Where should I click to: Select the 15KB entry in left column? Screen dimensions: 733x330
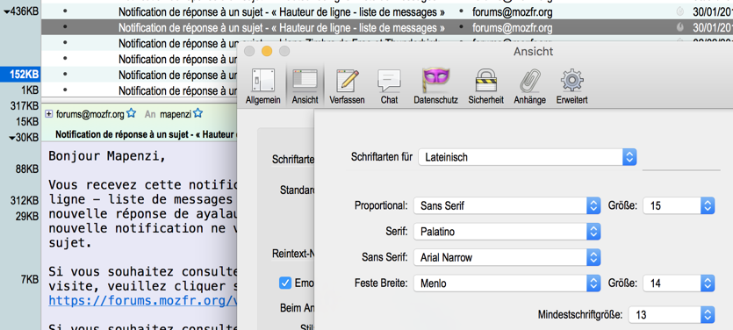point(26,121)
